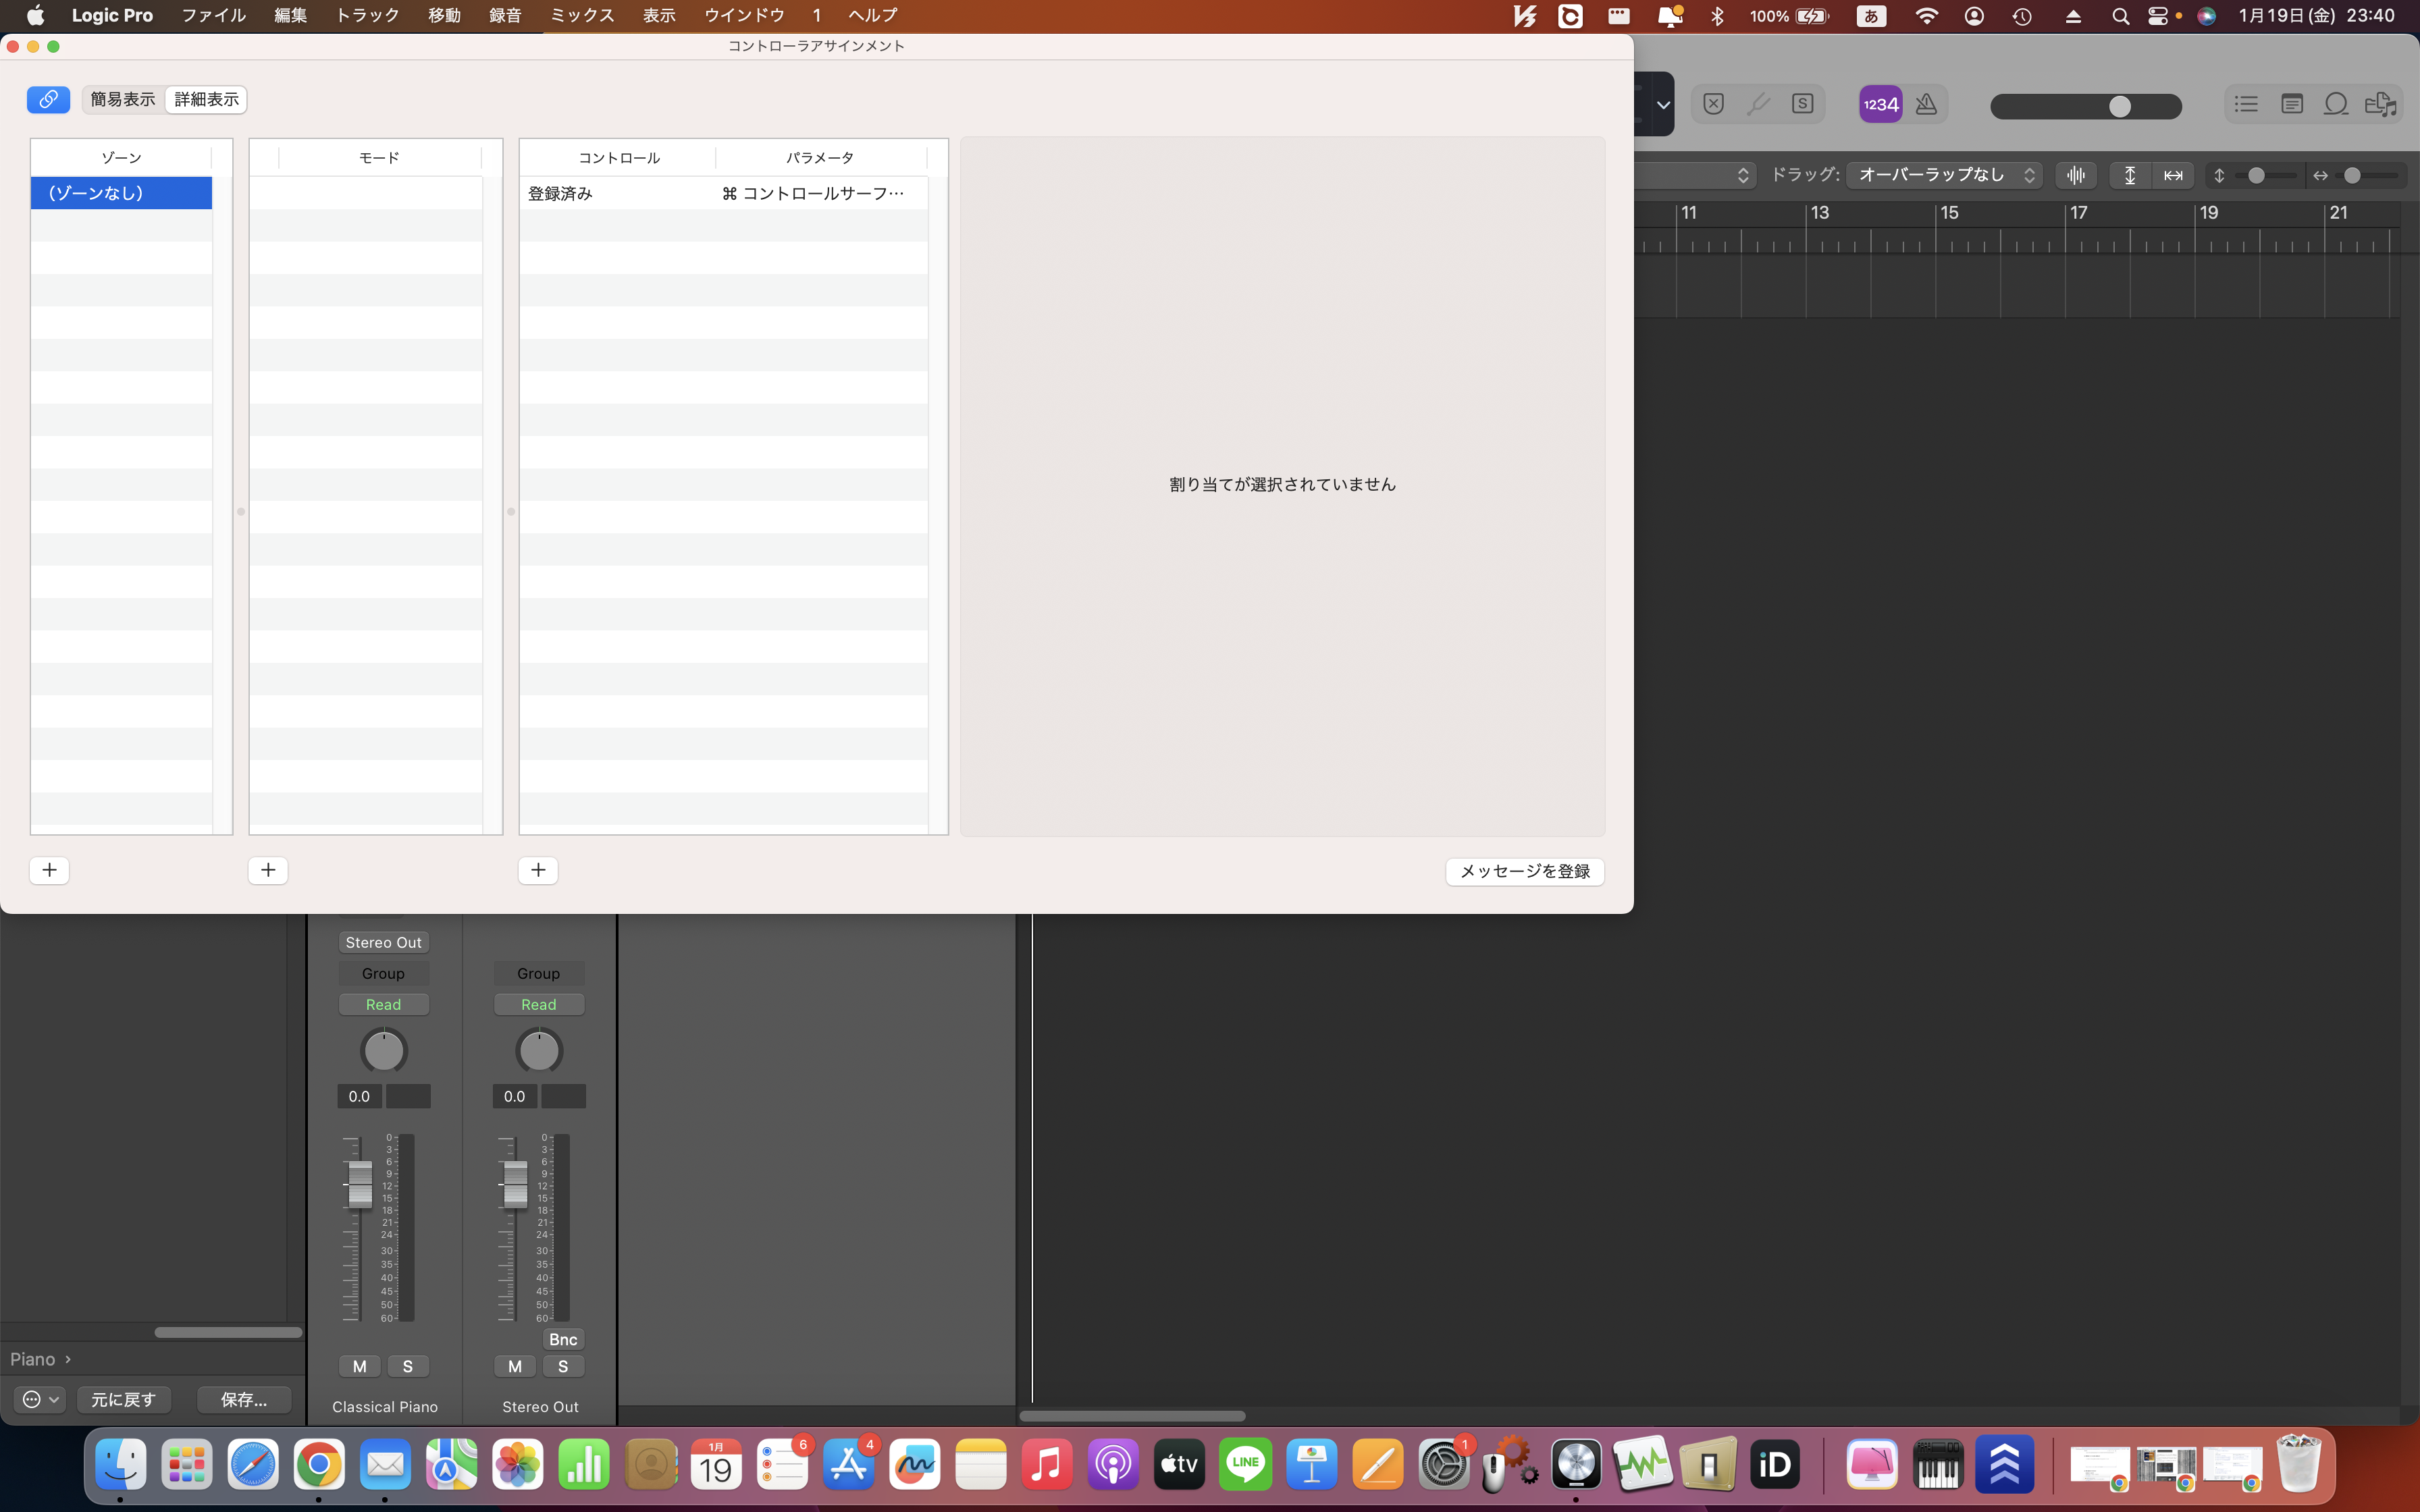2420x1512 pixels.
Task: Open the ミックス menu
Action: pyautogui.click(x=582, y=15)
